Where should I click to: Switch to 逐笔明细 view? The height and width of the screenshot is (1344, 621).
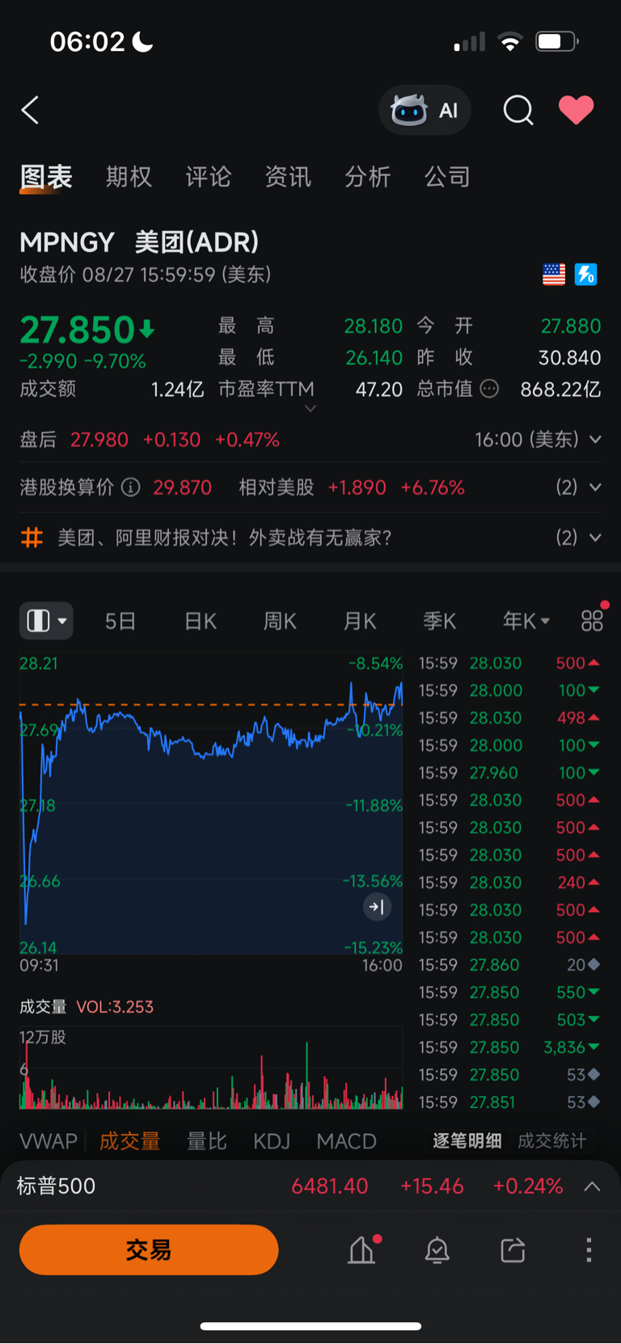[x=467, y=1141]
